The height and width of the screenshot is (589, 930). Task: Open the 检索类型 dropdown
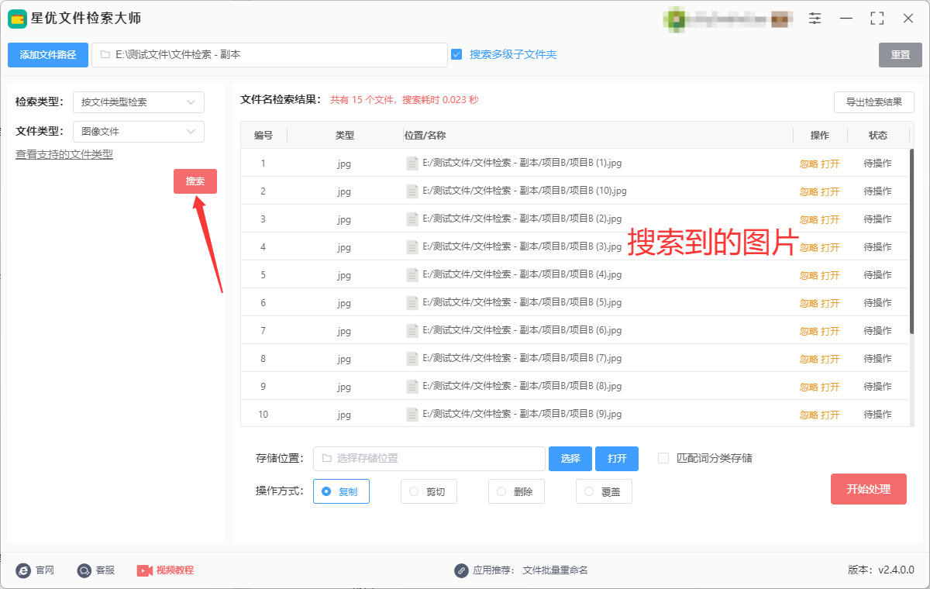pos(139,102)
